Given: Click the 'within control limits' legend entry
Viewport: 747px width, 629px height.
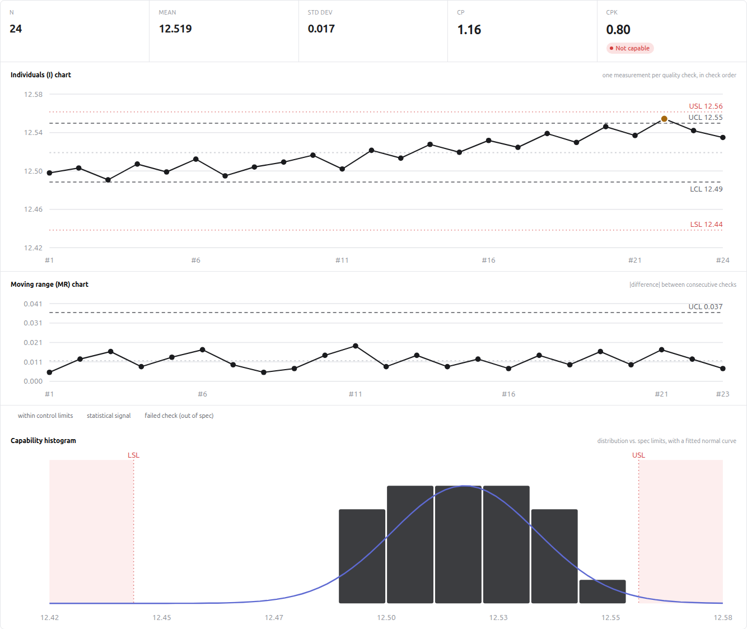Looking at the screenshot, I should tap(45, 416).
